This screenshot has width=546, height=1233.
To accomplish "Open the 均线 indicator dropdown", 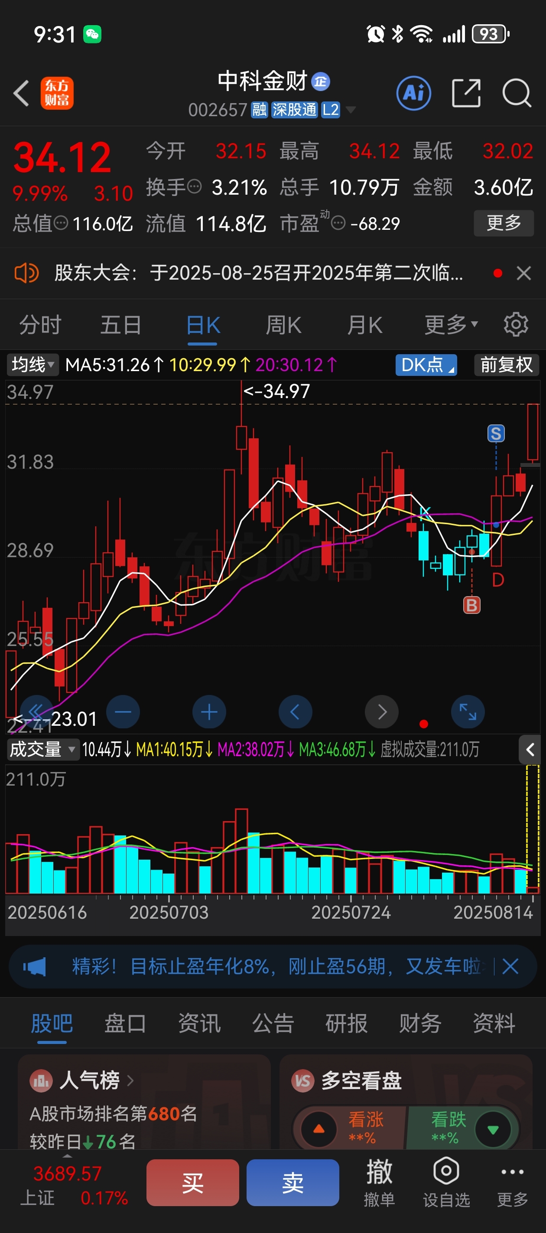I will [x=32, y=365].
